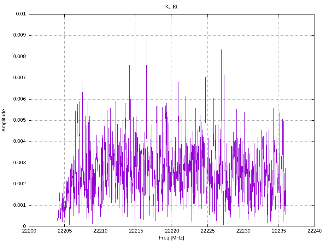Click the y-axis tick label 0.008
Screen dimensions: 323x242
[20, 57]
